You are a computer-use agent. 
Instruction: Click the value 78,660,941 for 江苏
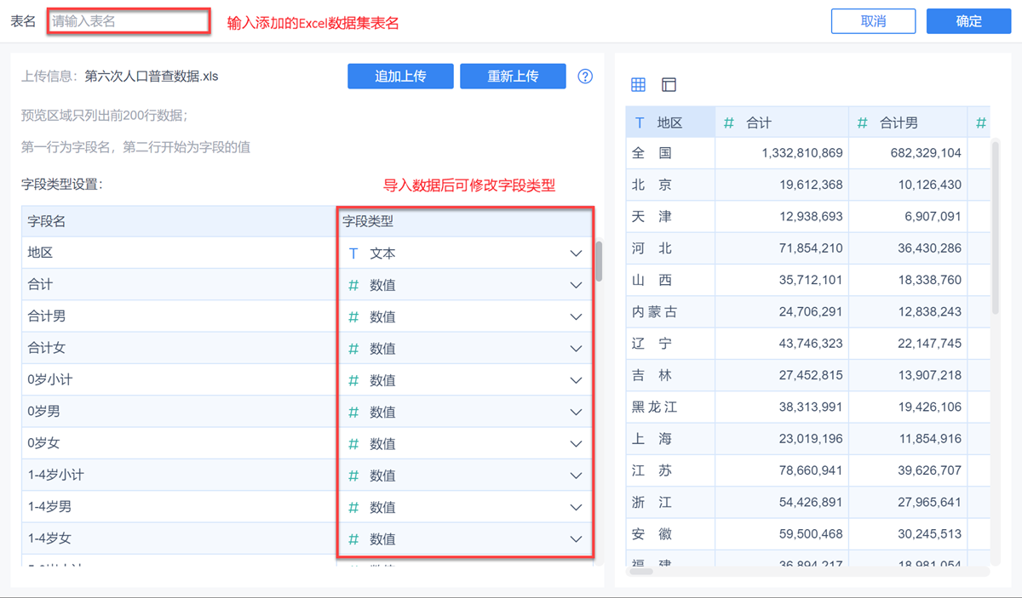pos(811,470)
